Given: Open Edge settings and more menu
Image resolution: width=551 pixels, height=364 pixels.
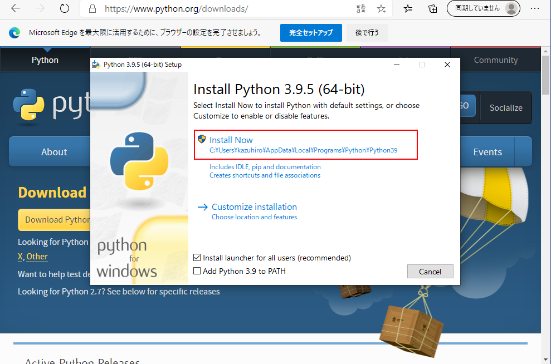Looking at the screenshot, I should [535, 9].
